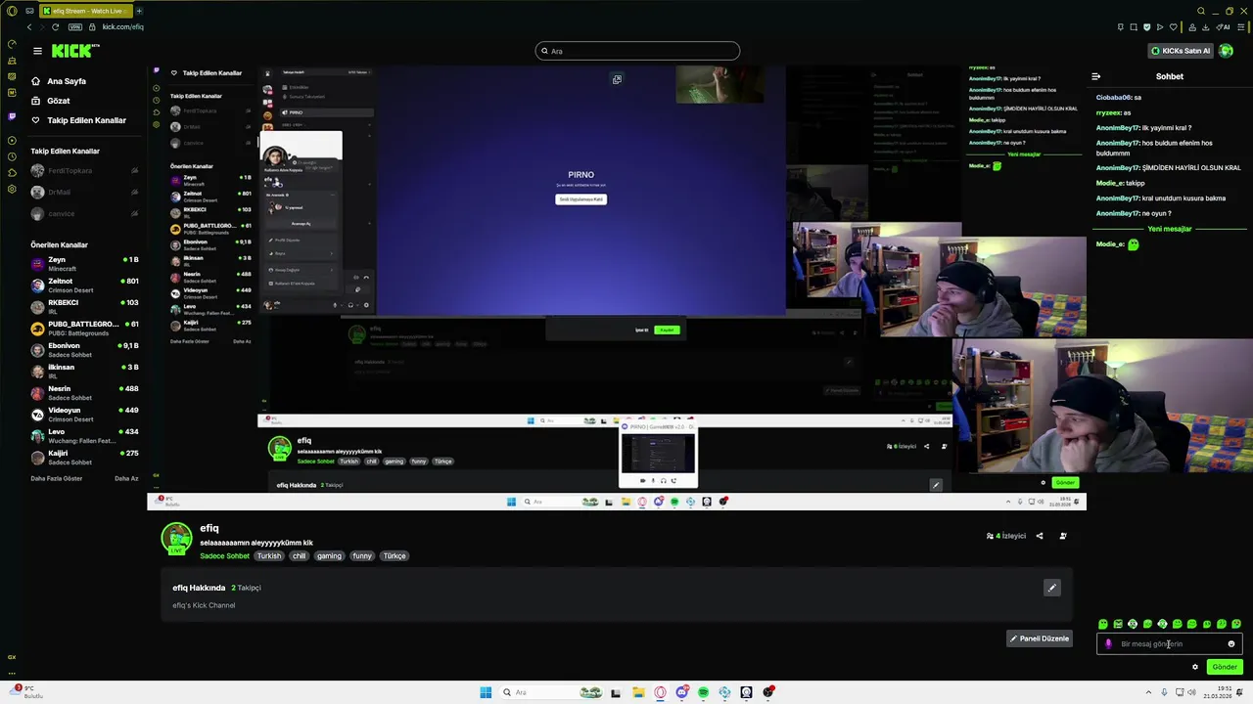Viewport: 1253px width, 704px height.
Task: Open RKBEKCI IRL channel
Action: tap(83, 307)
